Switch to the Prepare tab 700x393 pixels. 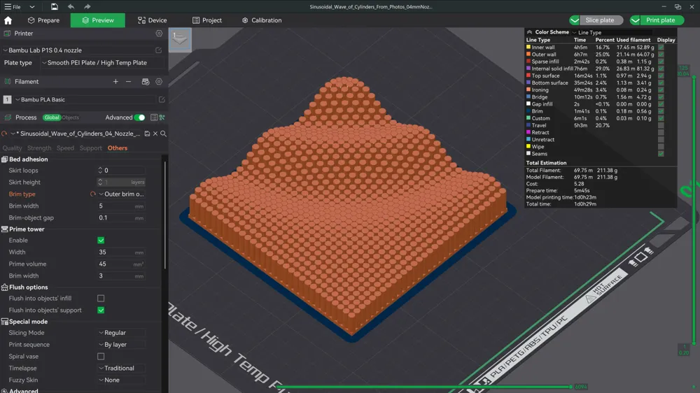(42, 20)
